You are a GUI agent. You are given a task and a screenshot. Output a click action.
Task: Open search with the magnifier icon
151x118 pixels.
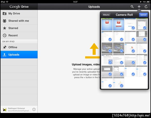coord(132,7)
